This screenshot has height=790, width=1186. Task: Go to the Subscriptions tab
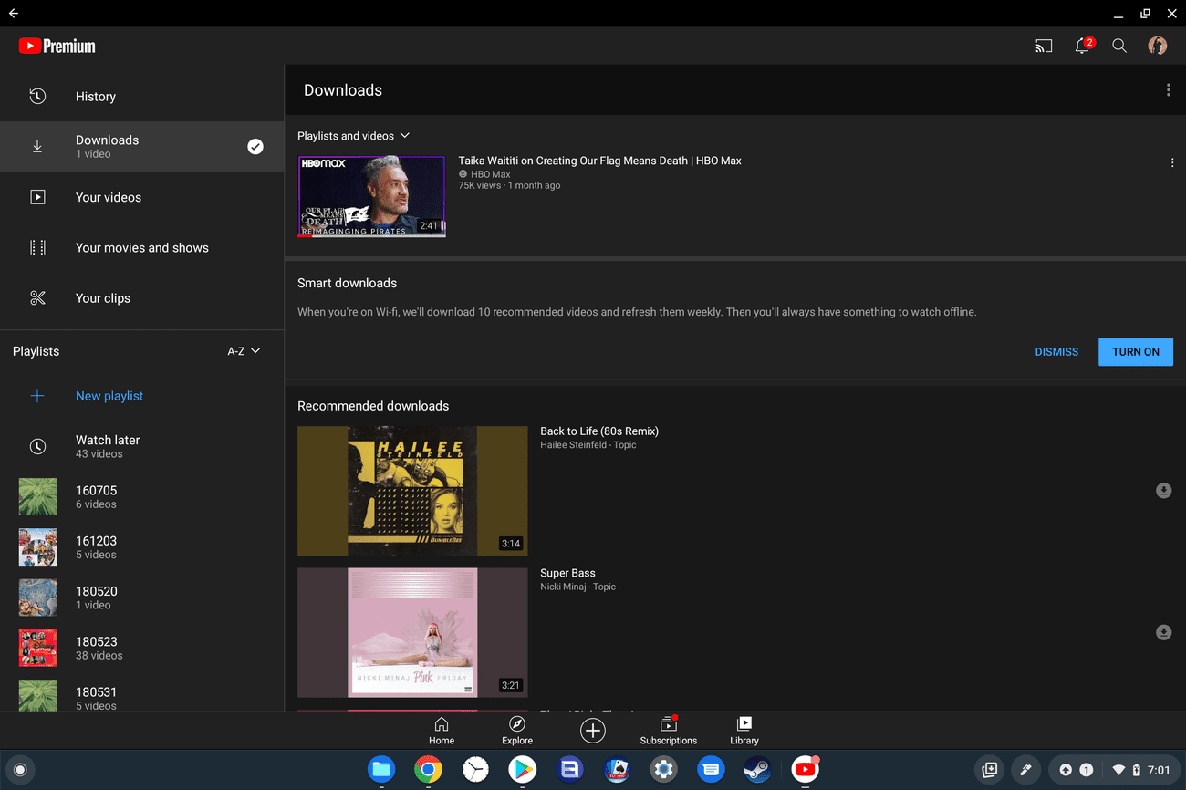[668, 731]
